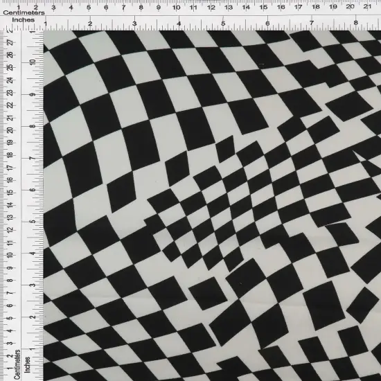Click number 27 on left centimeter ruler
381x381 pixels.
[x=10, y=43]
